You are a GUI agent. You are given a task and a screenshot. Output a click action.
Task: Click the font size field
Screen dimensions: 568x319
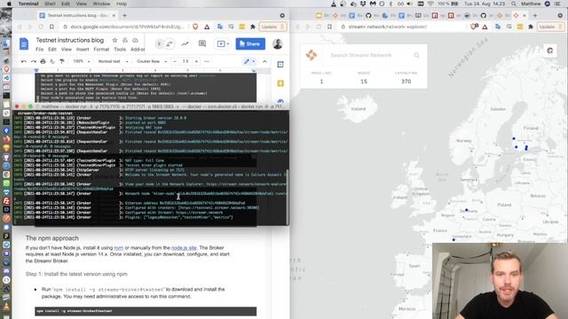click(x=185, y=61)
